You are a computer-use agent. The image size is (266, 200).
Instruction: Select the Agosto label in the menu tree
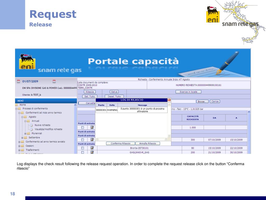tap(32, 117)
